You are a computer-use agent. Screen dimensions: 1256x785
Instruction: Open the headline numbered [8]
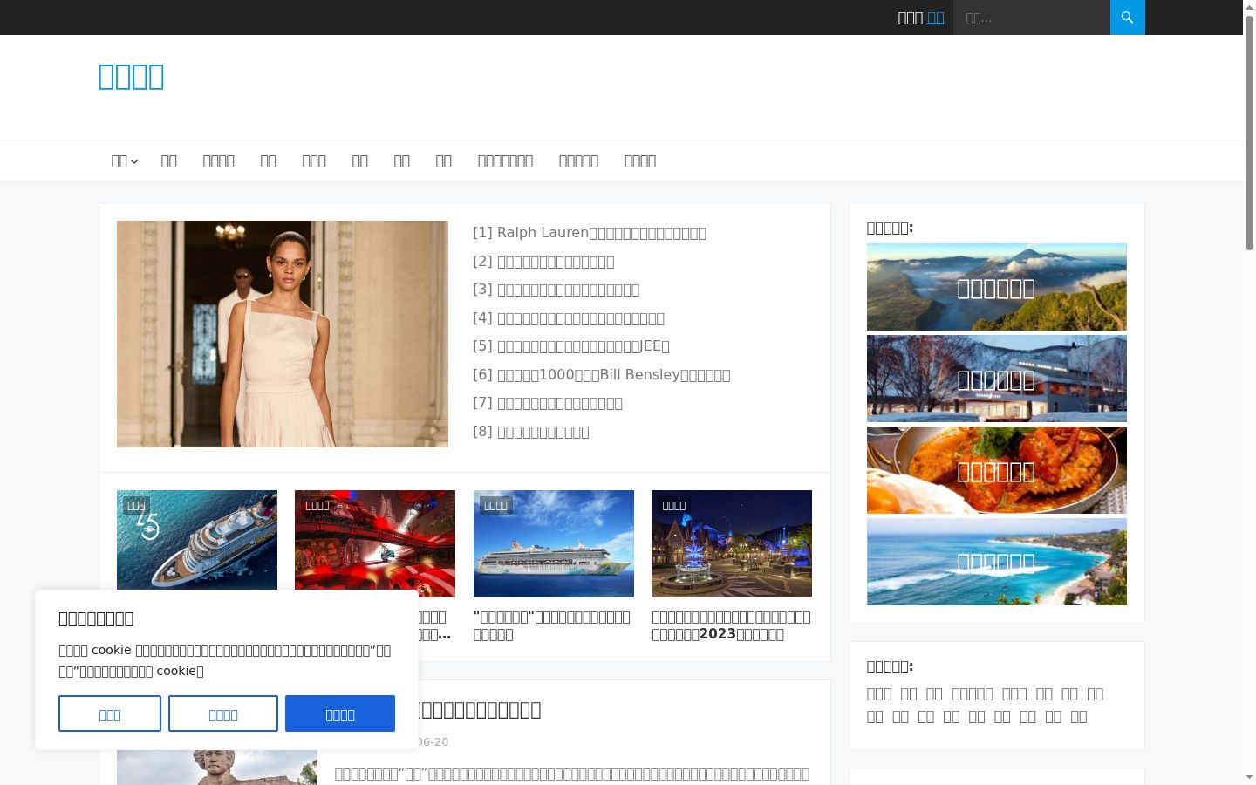click(x=531, y=432)
